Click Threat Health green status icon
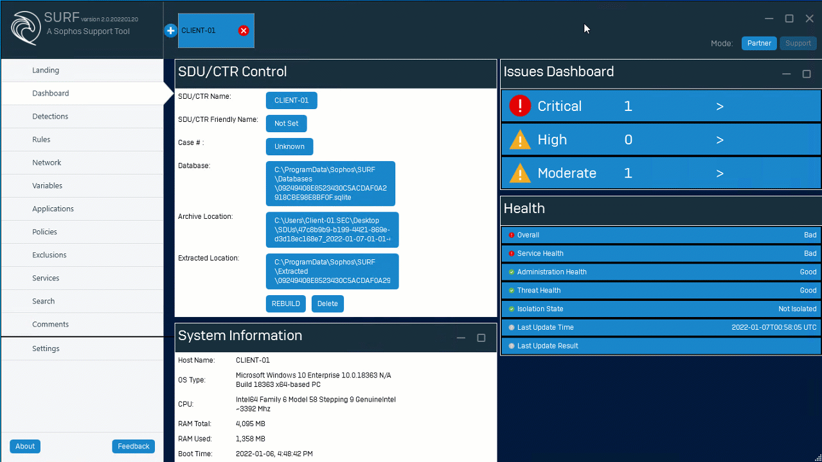Viewport: 822px width, 462px height. [x=512, y=291]
